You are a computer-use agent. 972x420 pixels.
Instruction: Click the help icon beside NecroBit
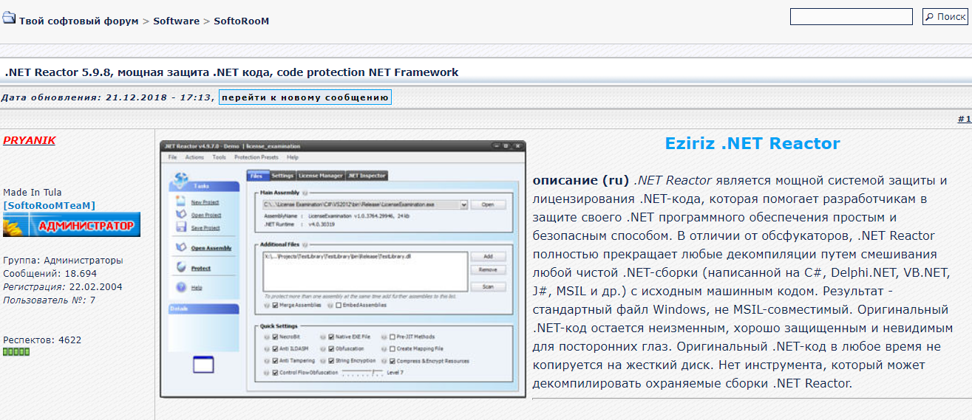(x=266, y=337)
